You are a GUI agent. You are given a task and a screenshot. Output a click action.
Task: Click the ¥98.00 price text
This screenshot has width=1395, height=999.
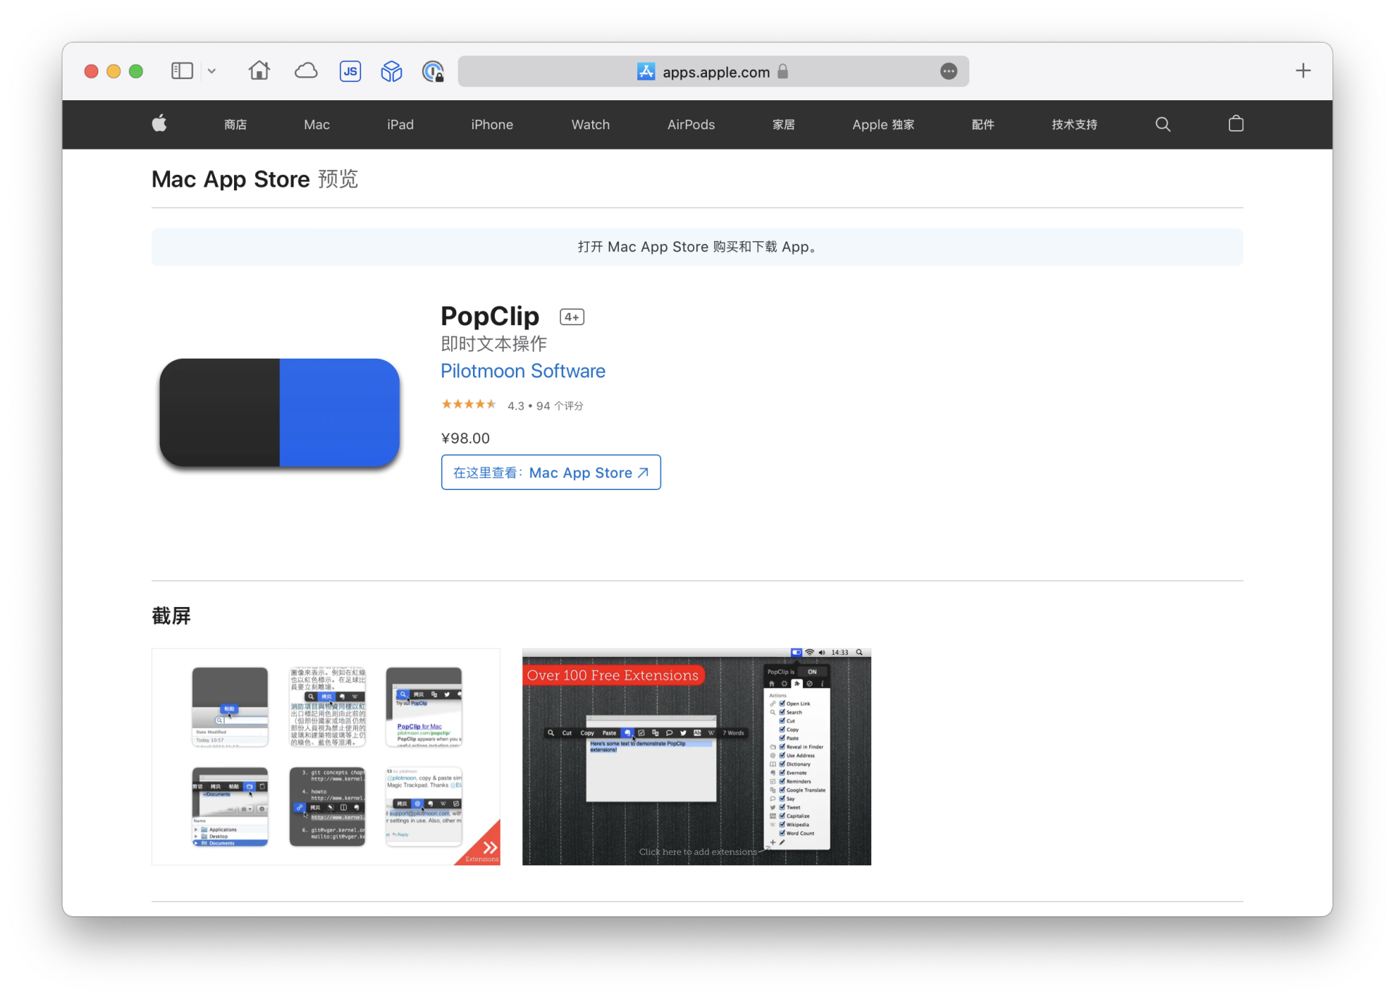point(465,438)
